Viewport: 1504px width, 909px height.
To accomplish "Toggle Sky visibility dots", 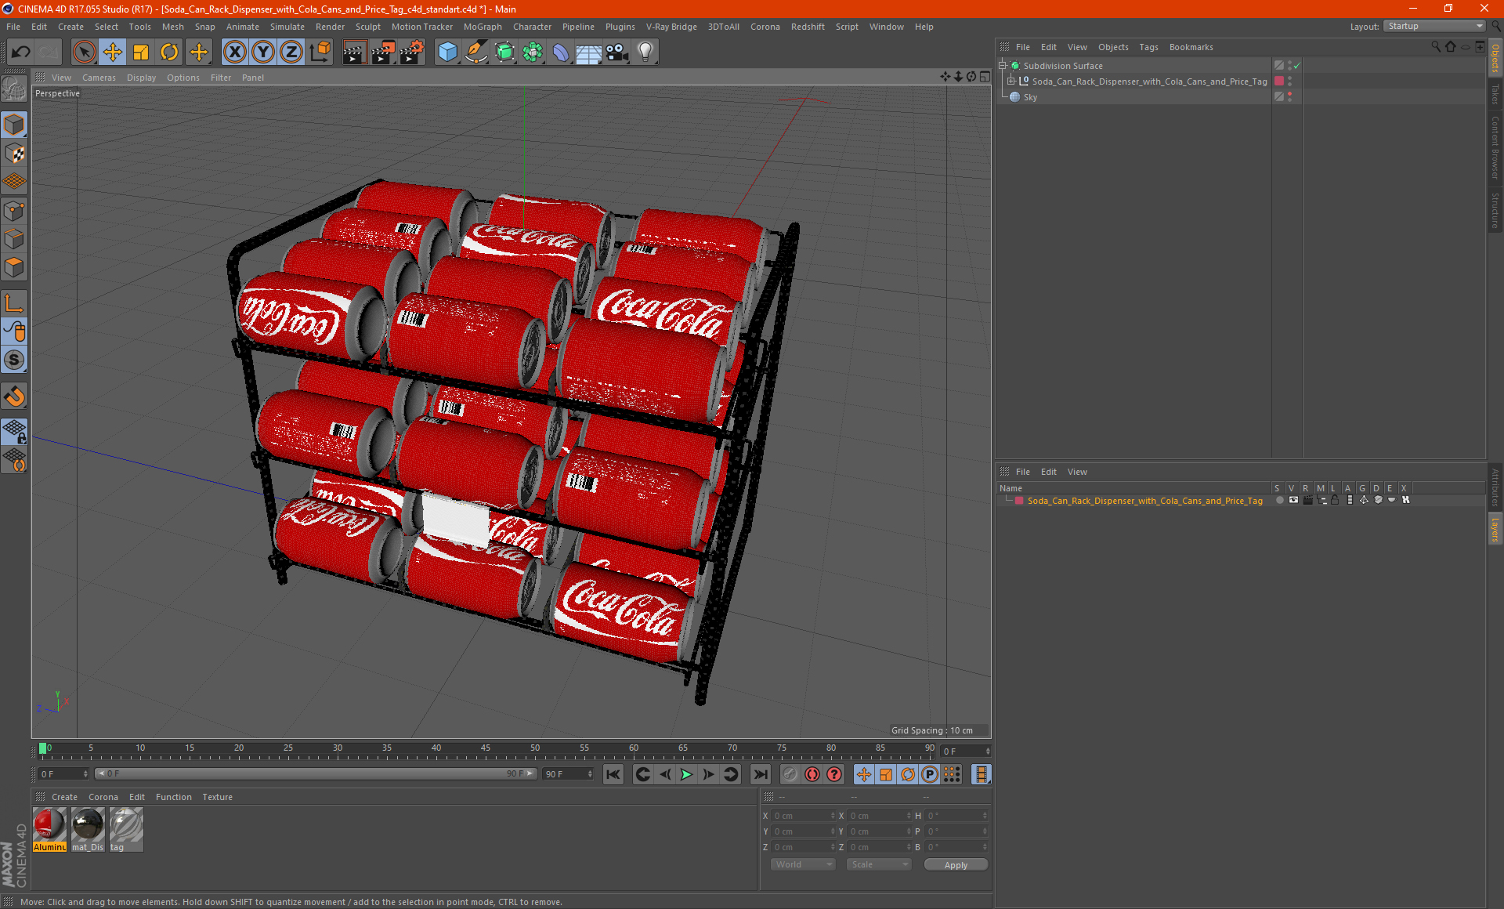I will click(x=1289, y=97).
